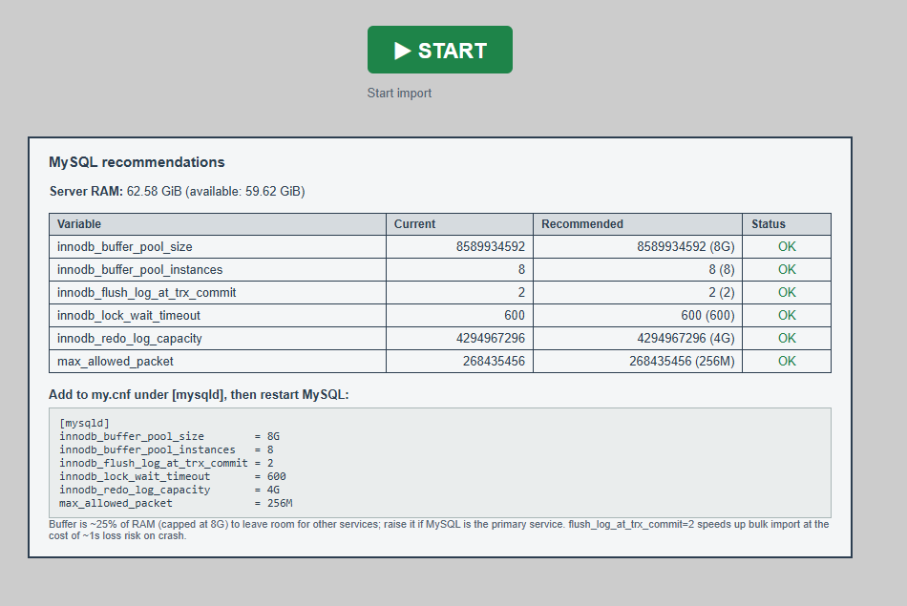Click config line innodb_lock_wait_timeout = 600
This screenshot has width=907, height=606.
click(173, 476)
